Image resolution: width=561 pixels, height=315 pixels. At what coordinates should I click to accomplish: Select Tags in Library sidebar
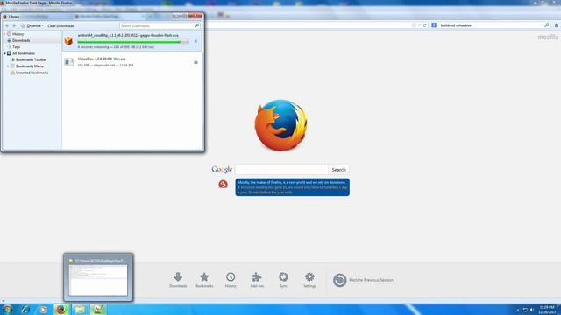coord(16,46)
